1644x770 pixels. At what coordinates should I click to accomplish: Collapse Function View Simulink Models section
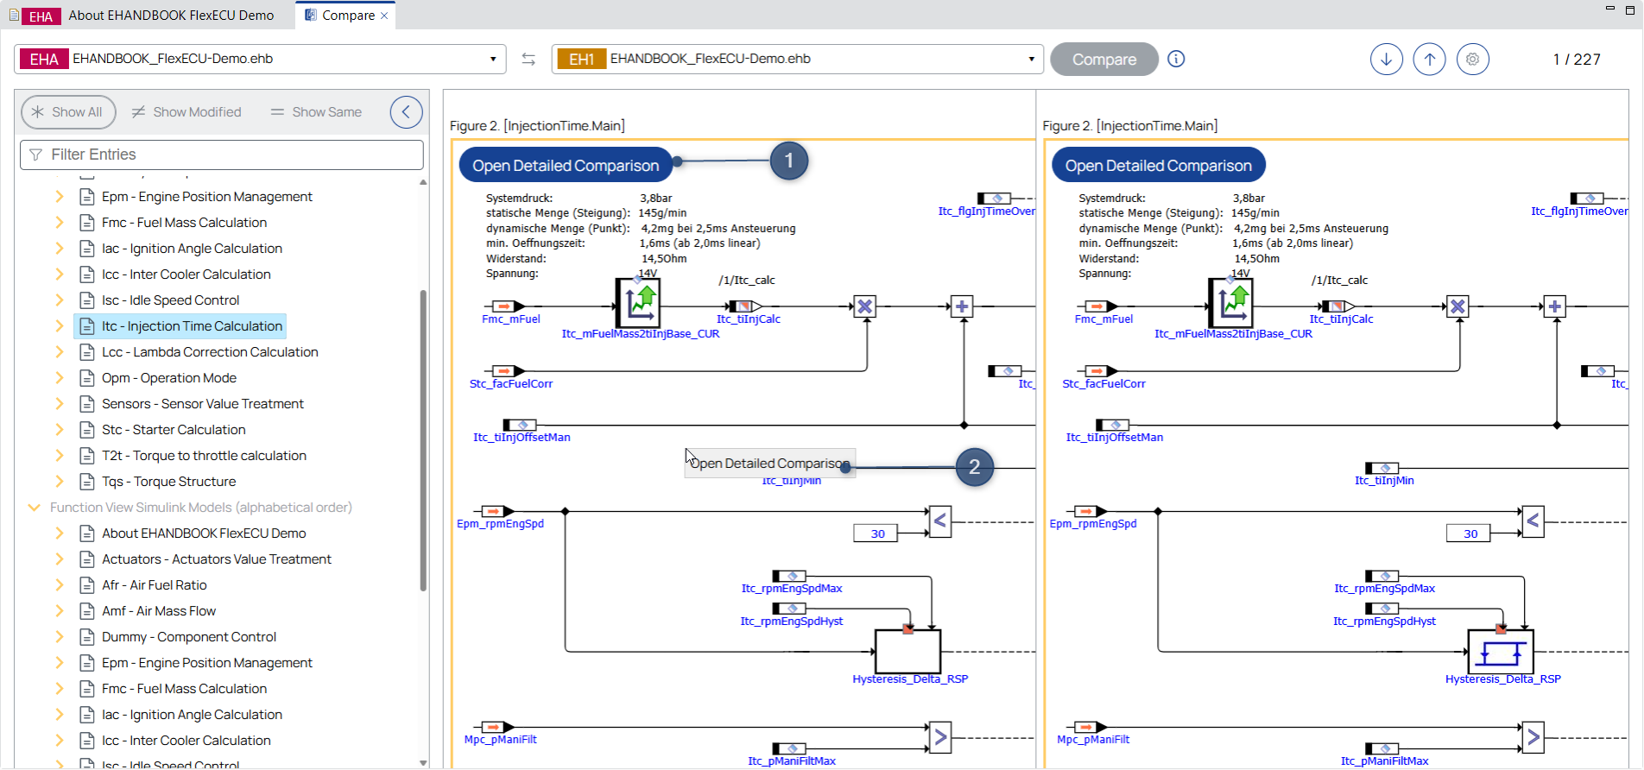[x=34, y=508]
